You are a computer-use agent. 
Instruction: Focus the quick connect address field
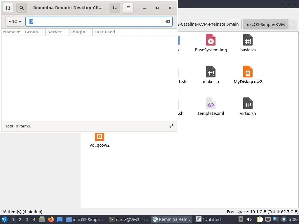pyautogui.click(x=99, y=22)
